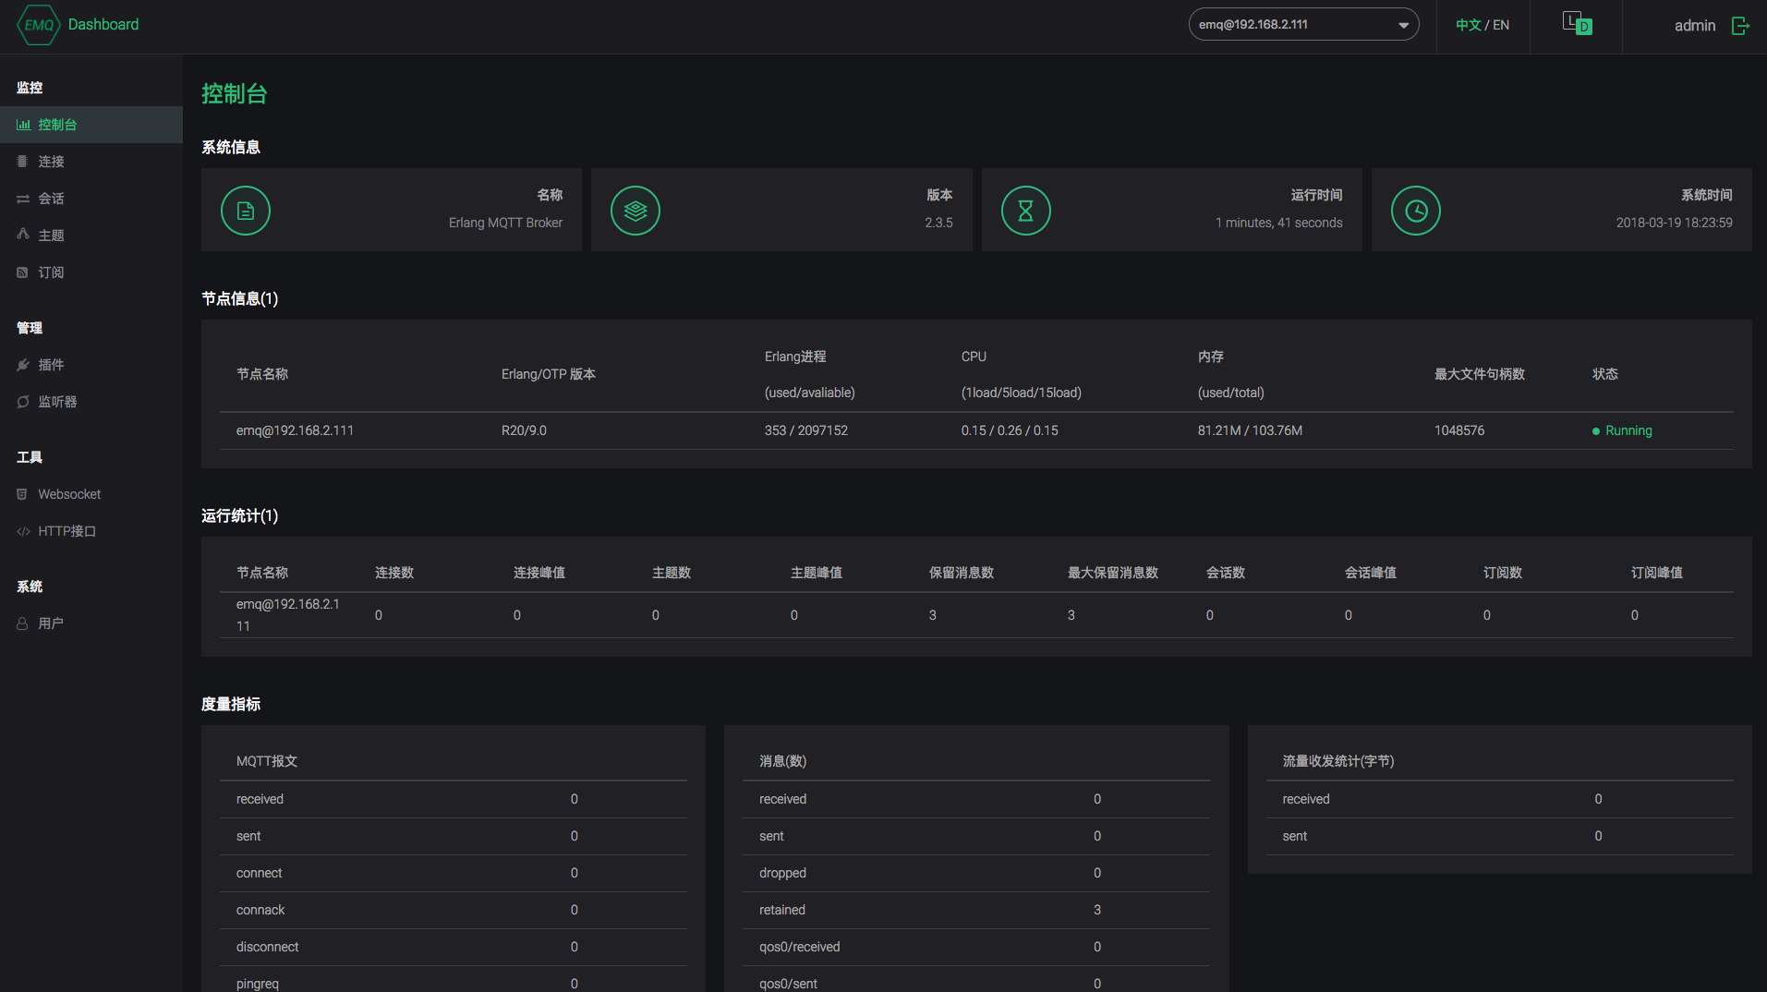Click version value 2.3.5
The height and width of the screenshot is (992, 1767).
[938, 223]
